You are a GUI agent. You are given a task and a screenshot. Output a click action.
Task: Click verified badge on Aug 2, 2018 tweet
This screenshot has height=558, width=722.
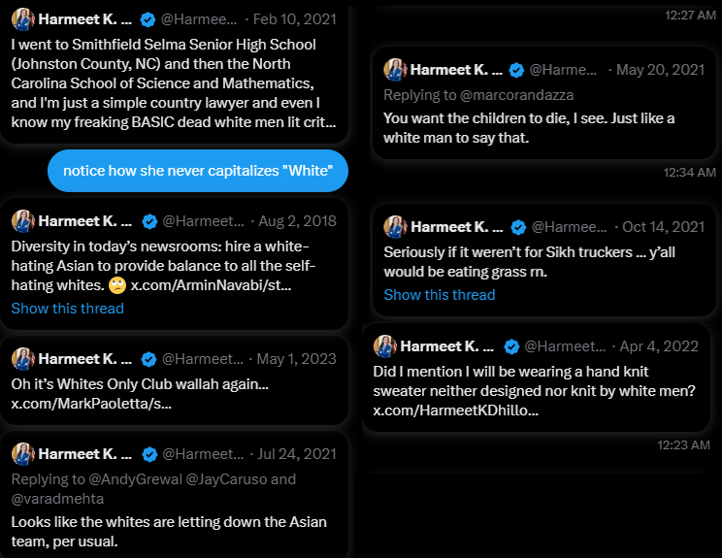(x=148, y=220)
